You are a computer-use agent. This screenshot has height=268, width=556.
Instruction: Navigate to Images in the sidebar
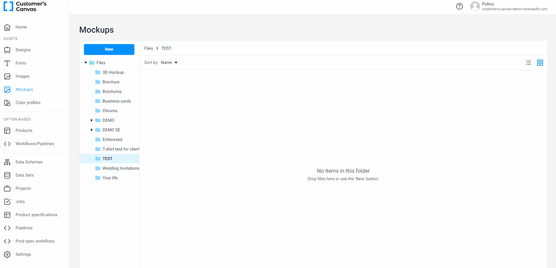point(22,76)
